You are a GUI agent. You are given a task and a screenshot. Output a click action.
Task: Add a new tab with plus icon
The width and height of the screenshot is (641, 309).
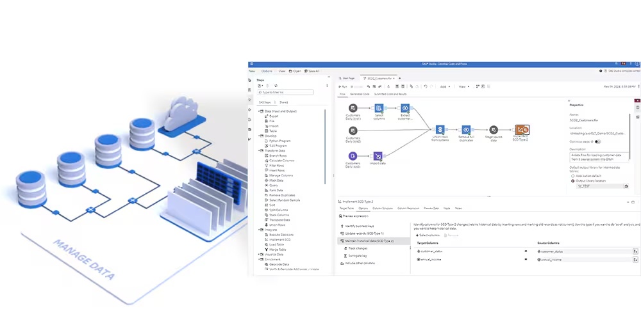pyautogui.click(x=400, y=78)
